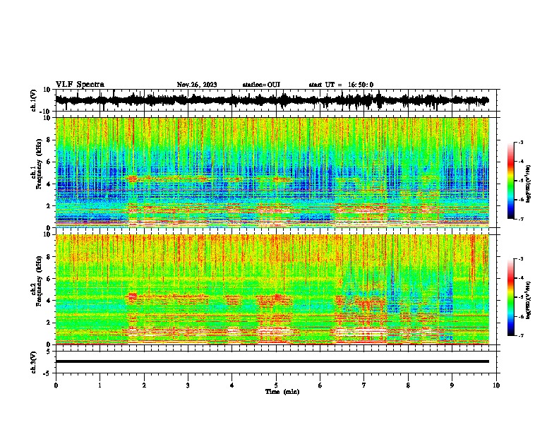The image size is (559, 432).
Task: Click time axis tick label "6"
Action: [320, 385]
